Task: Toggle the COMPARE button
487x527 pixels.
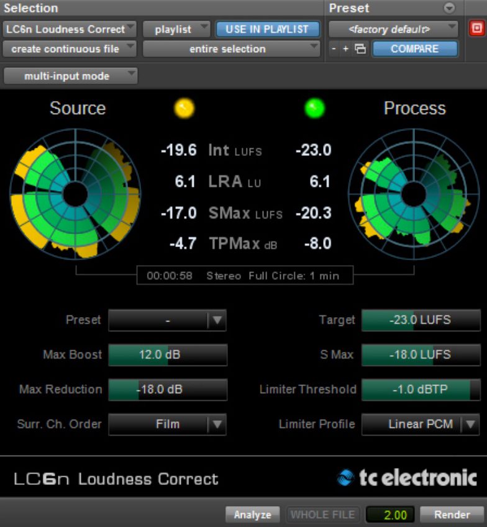Action: 414,49
